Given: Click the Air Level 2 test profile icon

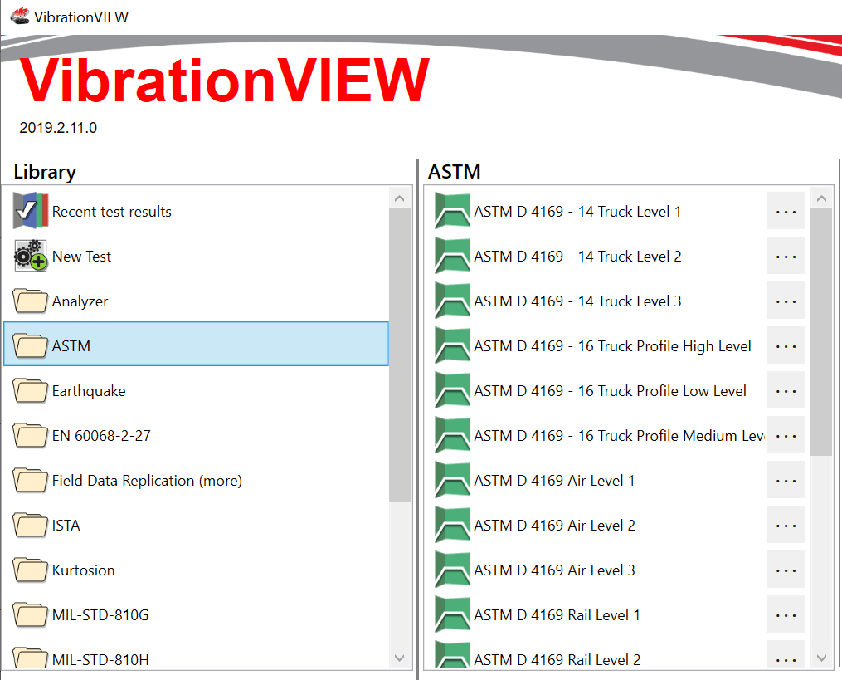Looking at the screenshot, I should [x=453, y=526].
